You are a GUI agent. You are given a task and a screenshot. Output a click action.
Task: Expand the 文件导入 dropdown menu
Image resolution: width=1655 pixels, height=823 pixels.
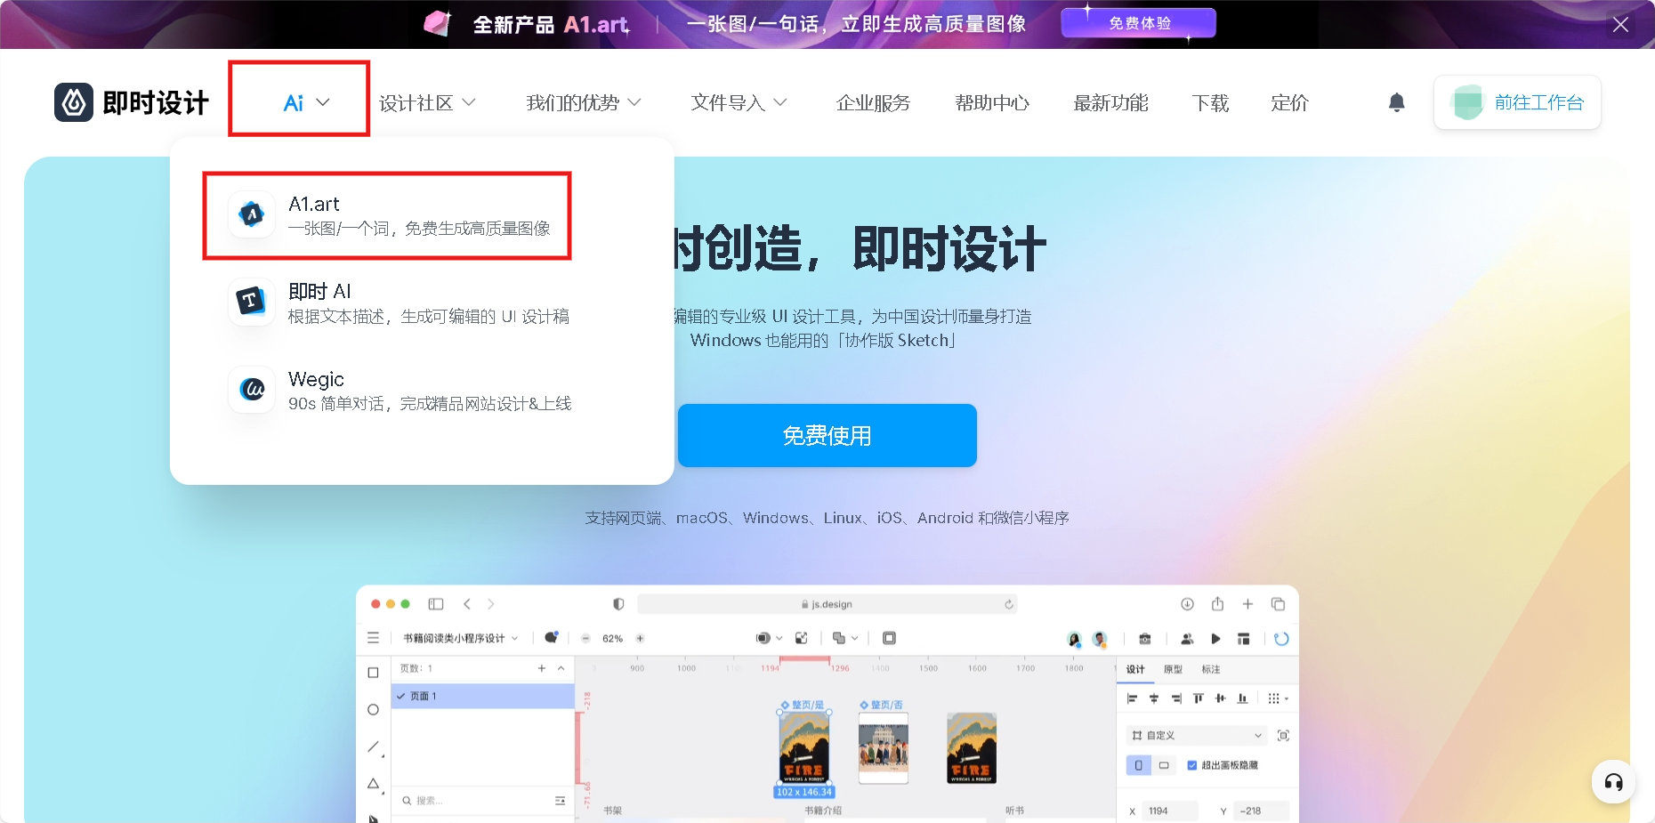(739, 103)
